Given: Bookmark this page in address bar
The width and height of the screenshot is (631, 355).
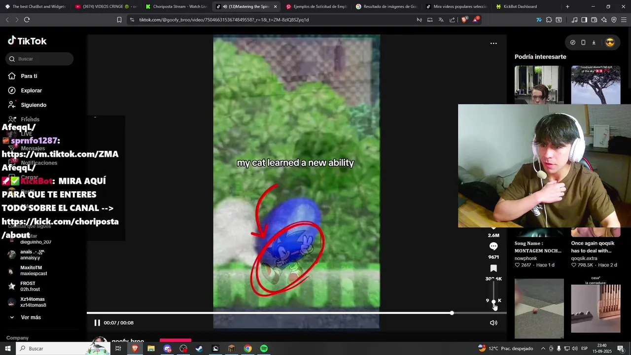Looking at the screenshot, I should [x=119, y=20].
